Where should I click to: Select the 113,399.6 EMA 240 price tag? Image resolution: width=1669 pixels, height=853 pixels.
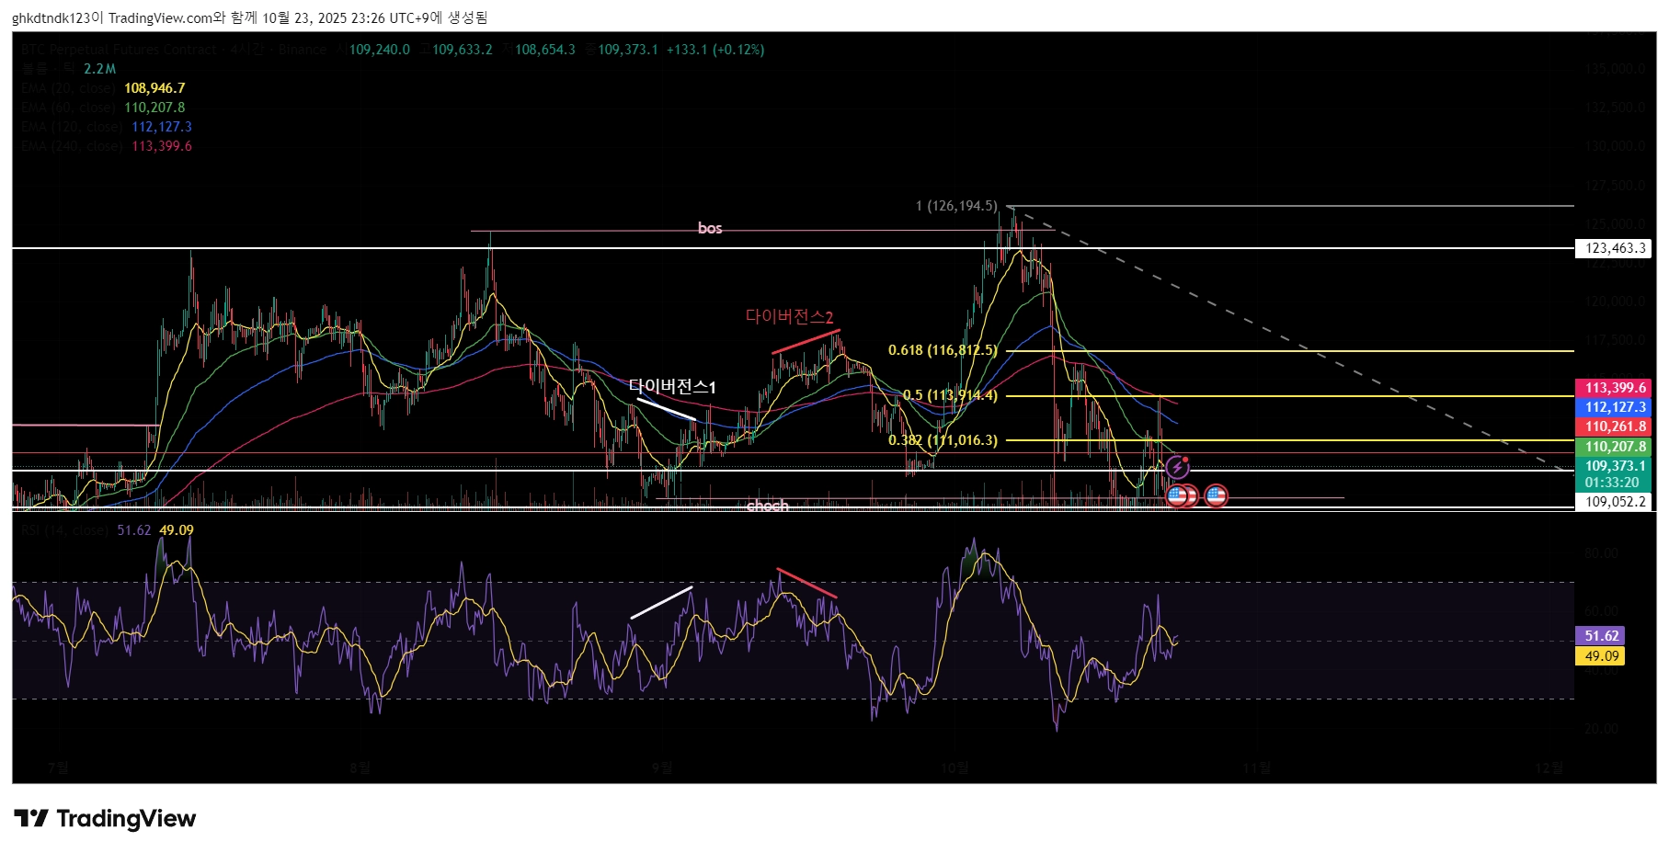1615,388
